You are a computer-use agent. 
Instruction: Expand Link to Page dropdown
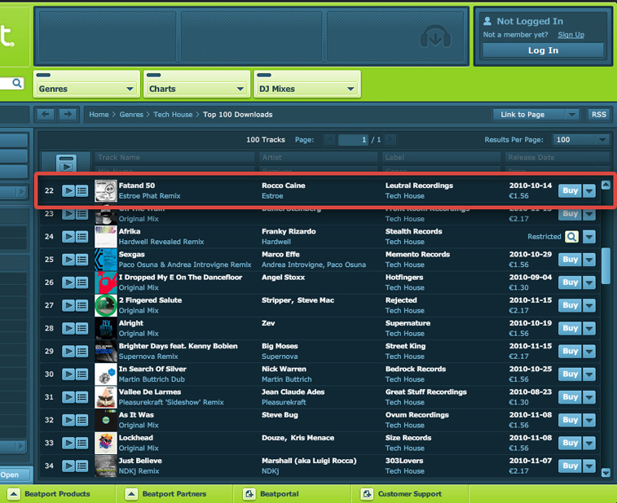tap(535, 115)
